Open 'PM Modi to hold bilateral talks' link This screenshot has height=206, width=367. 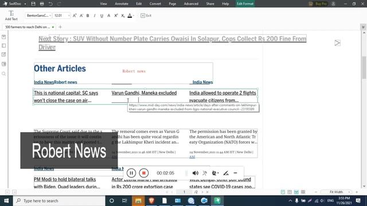(67, 183)
